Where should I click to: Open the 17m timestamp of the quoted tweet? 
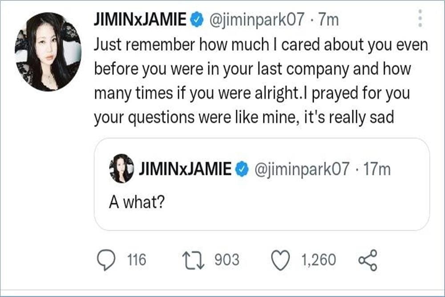click(377, 170)
